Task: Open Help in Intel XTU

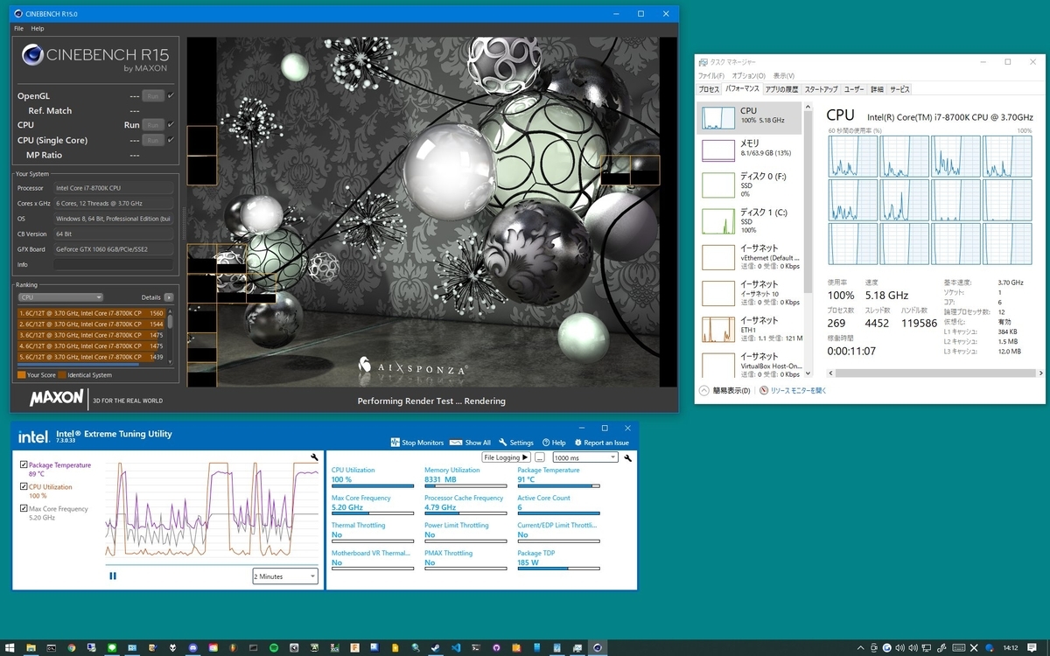Action: point(554,443)
